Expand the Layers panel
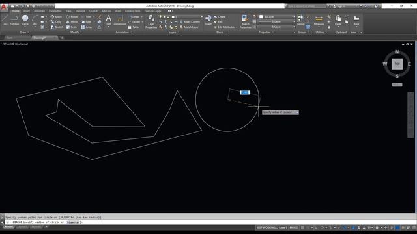 (174, 32)
